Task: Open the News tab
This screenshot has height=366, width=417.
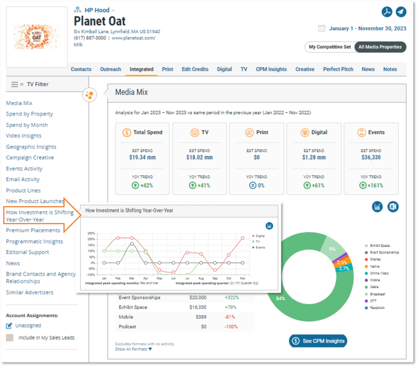Action: point(368,69)
